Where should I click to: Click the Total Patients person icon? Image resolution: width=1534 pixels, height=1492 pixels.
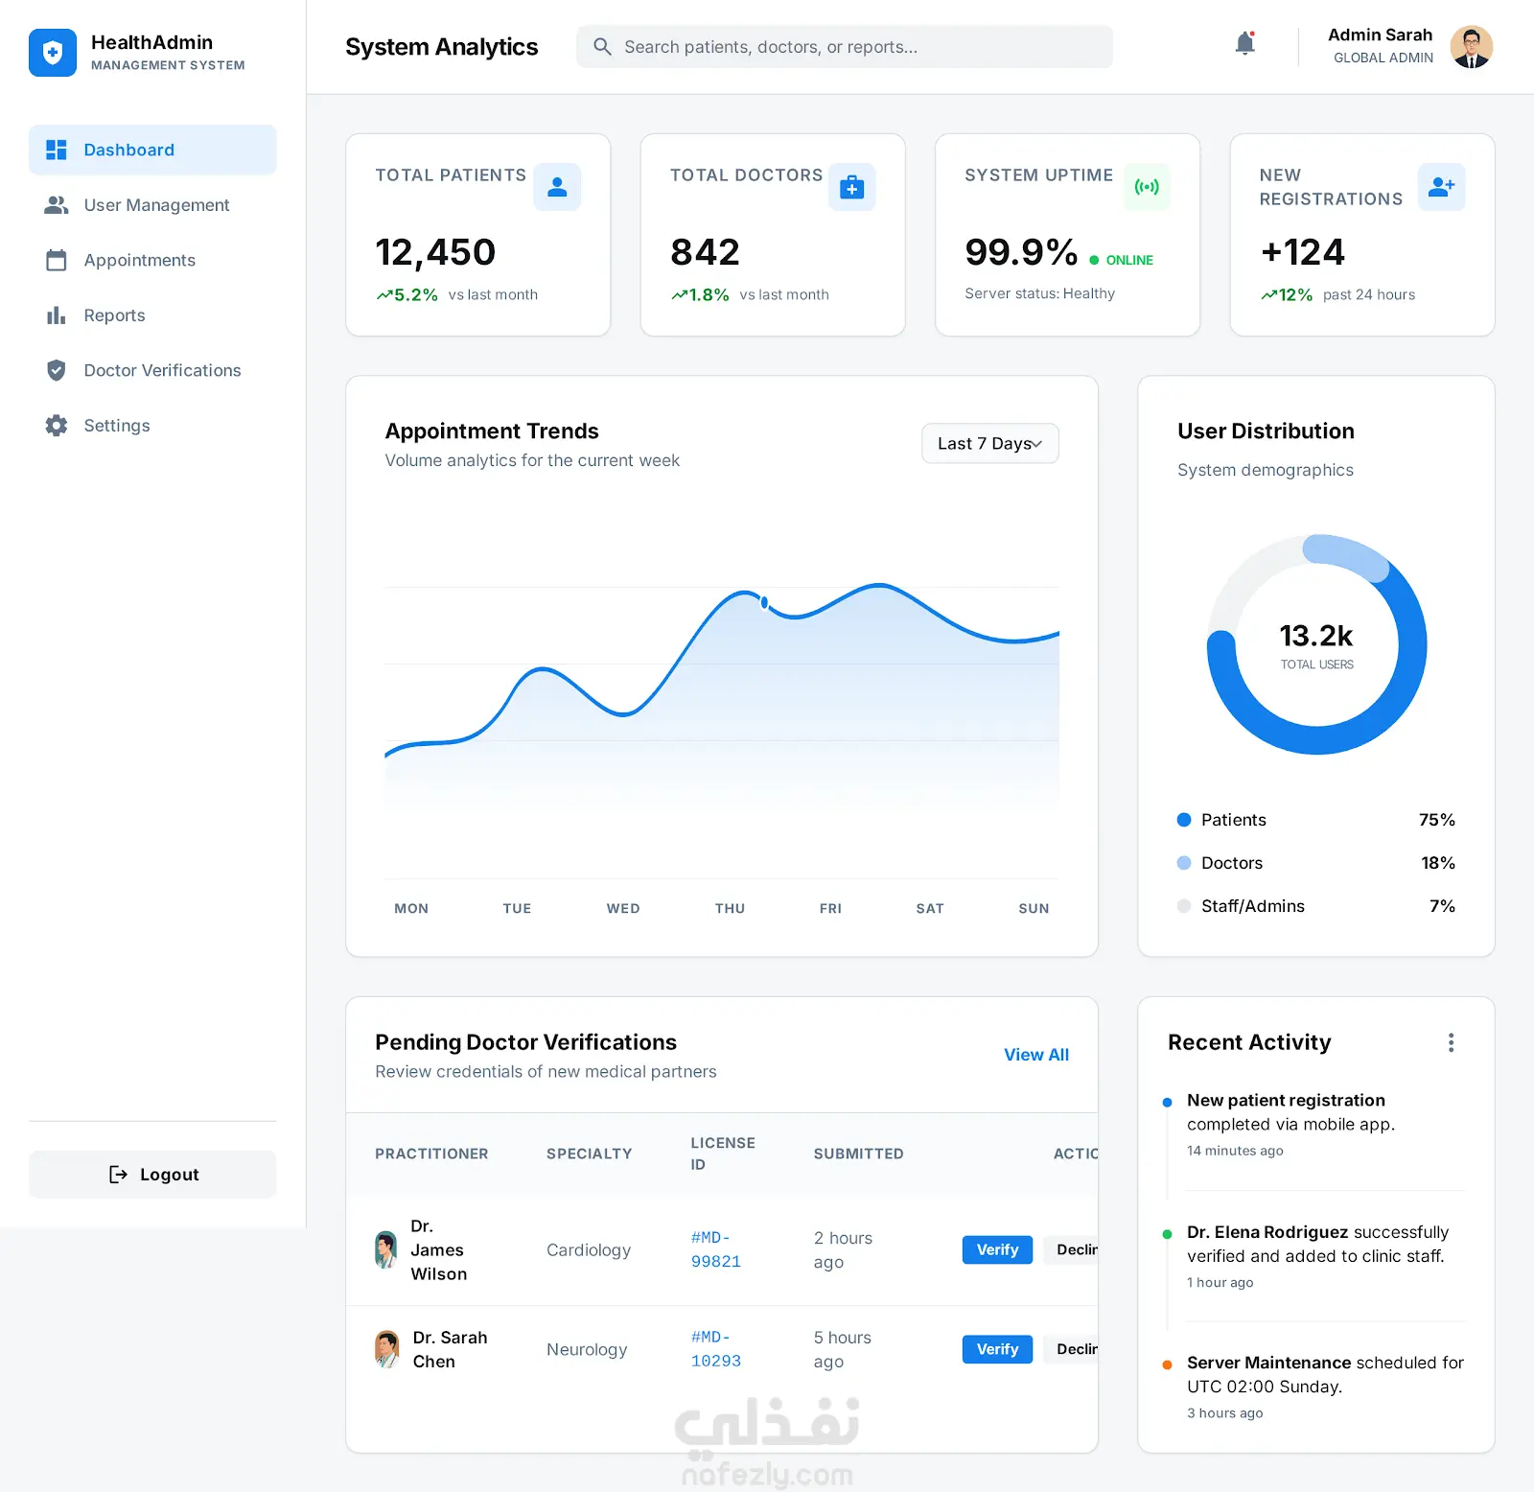coord(557,187)
